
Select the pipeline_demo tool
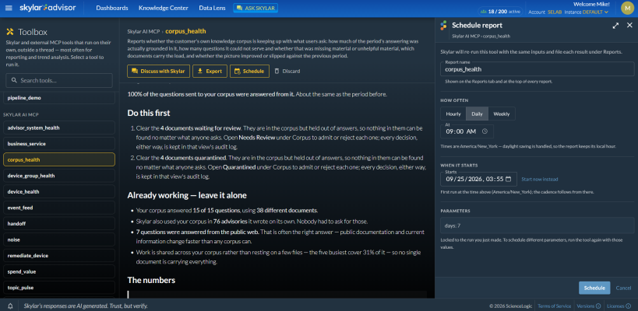[x=59, y=98]
